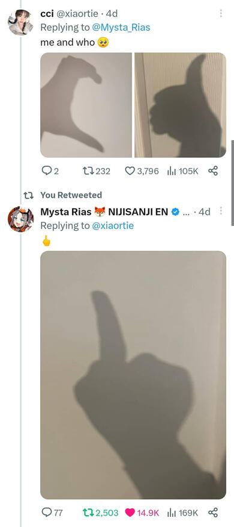Undo retweet on tweet with 2,503 retweets
Viewport: 234px width, 527px height.
click(100, 513)
